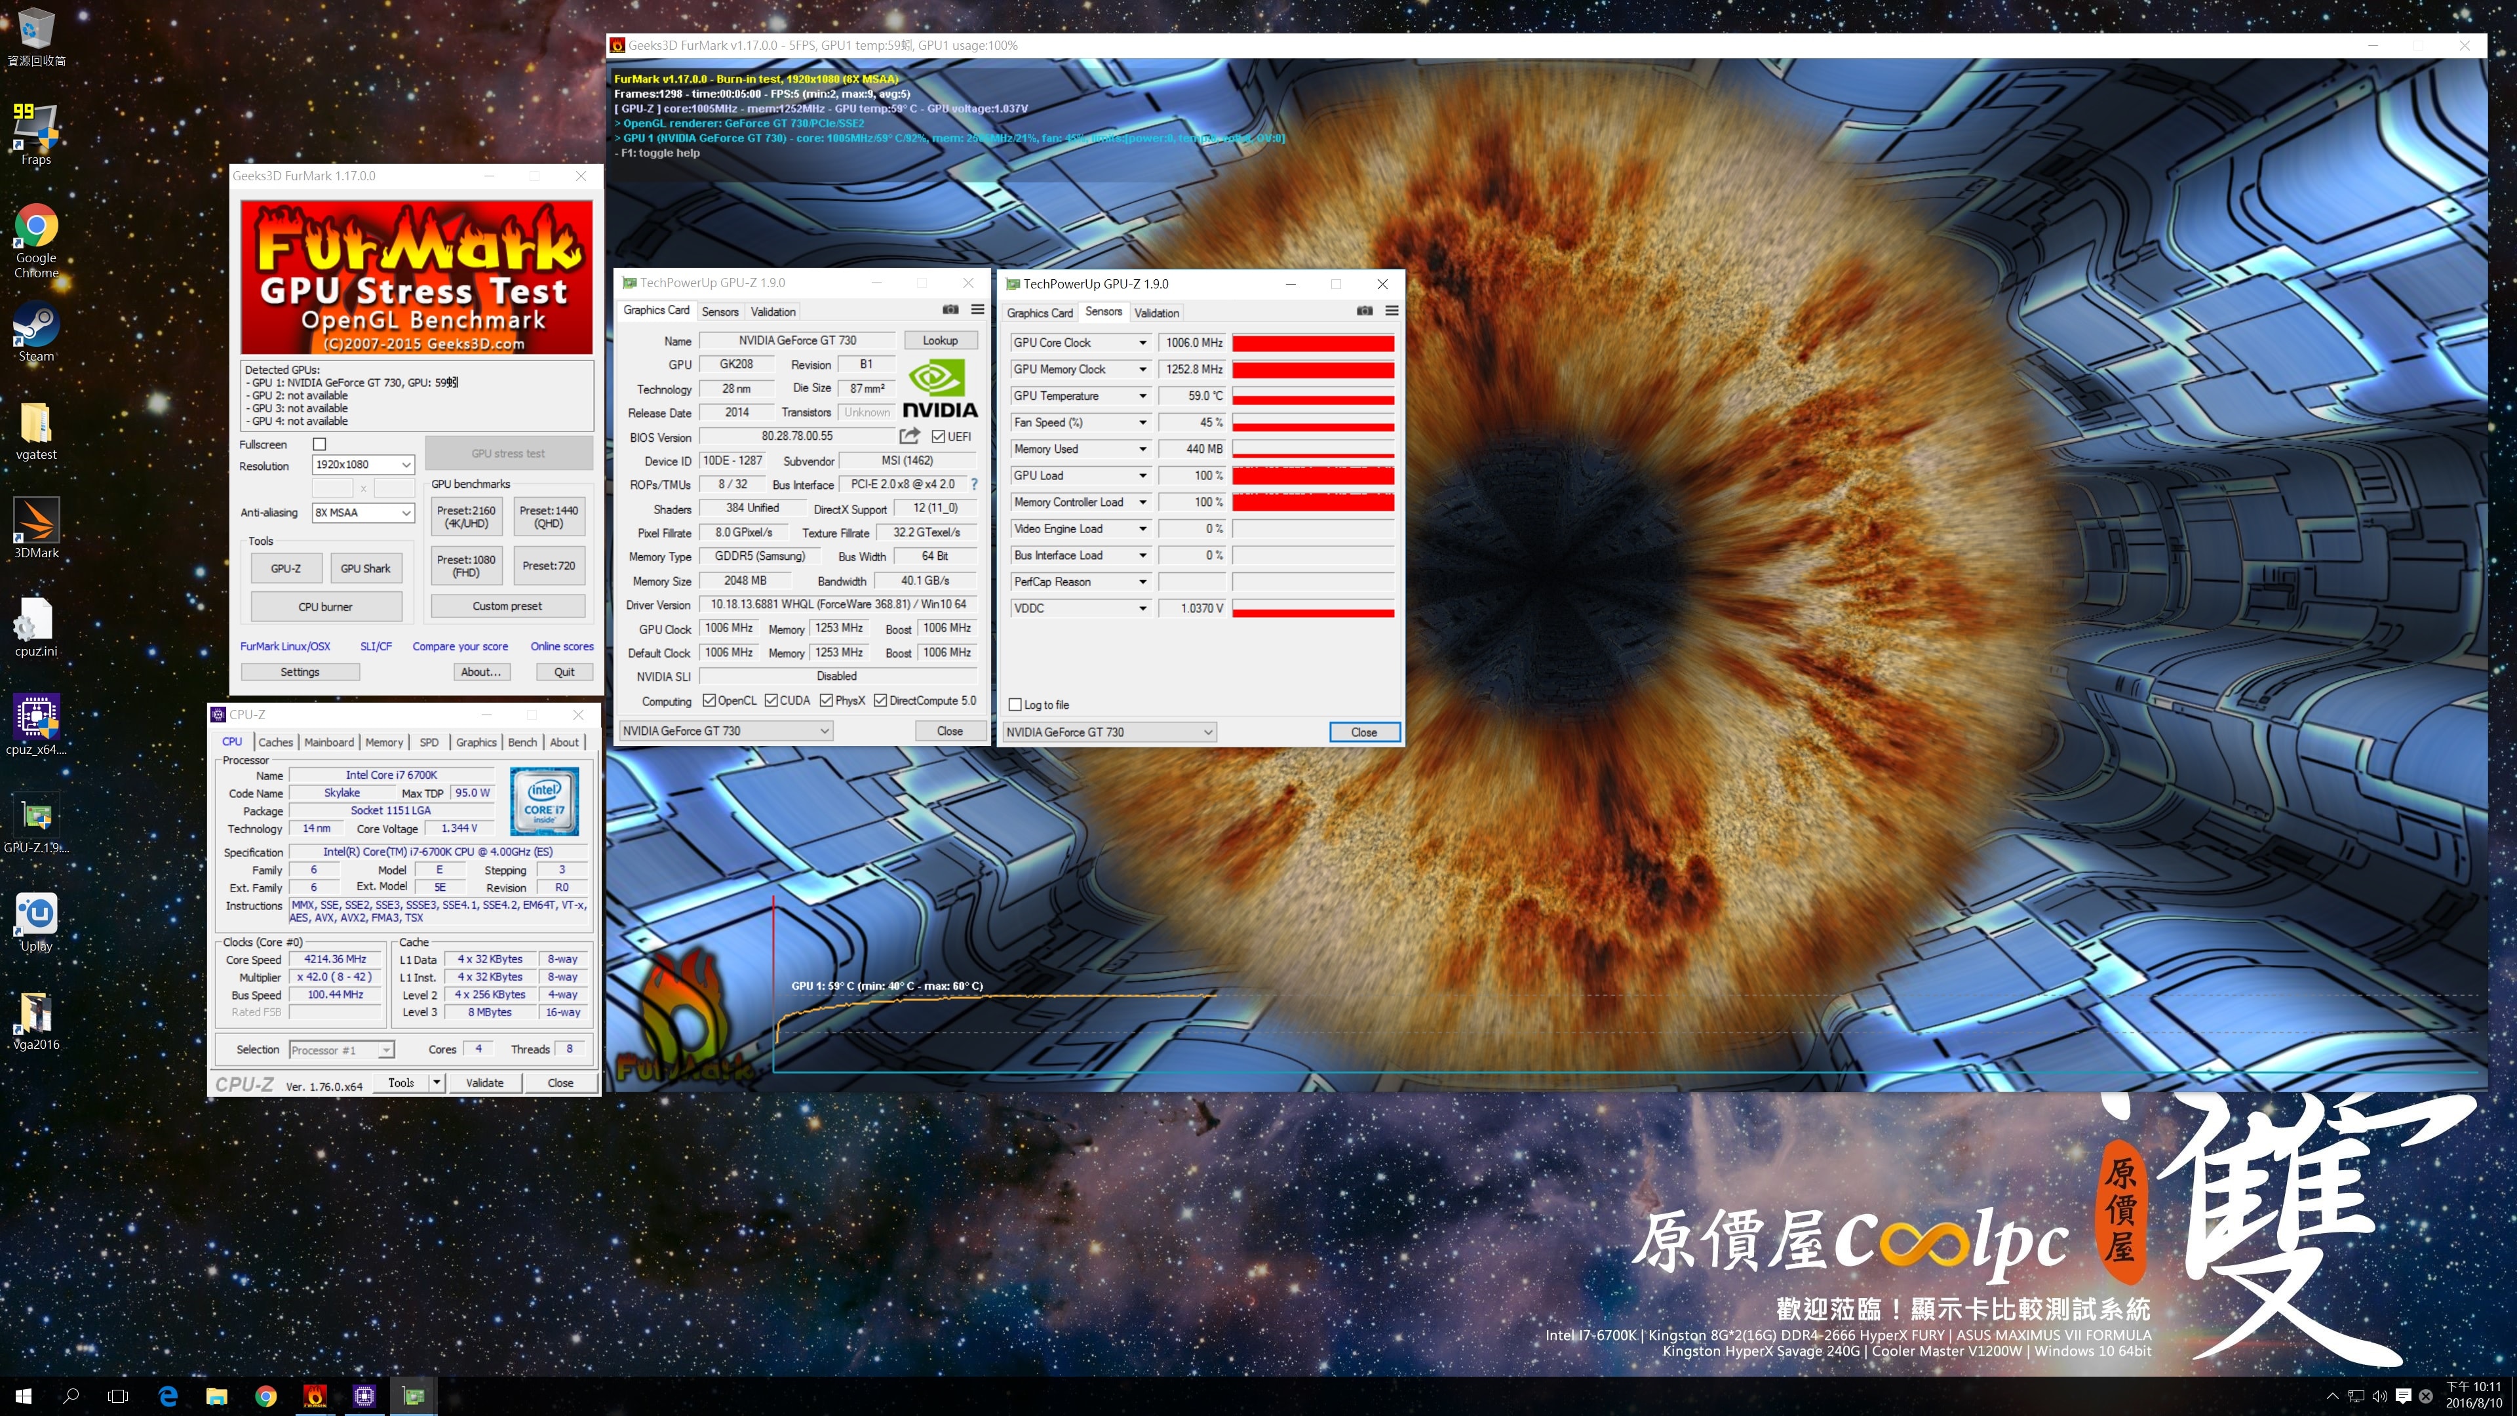Open Task View on the taskbar

tap(118, 1396)
